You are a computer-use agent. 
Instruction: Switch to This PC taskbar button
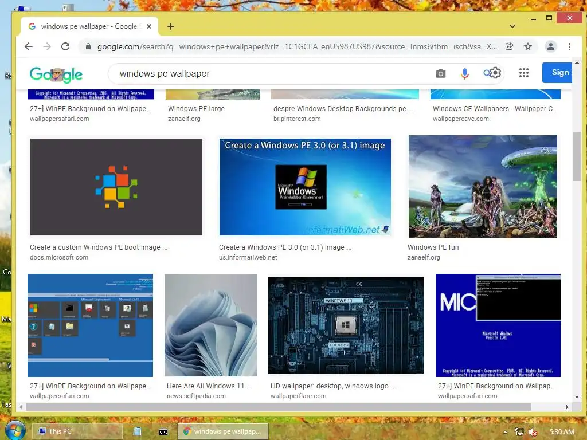77,431
